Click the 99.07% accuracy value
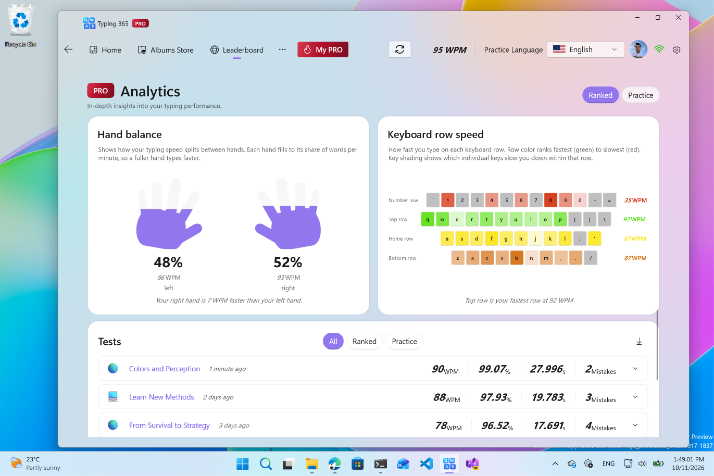The height and width of the screenshot is (476, 714). (x=494, y=369)
